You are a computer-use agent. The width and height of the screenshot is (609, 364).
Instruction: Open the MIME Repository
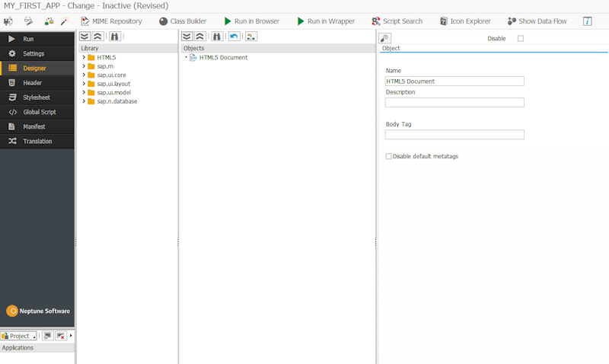[111, 21]
